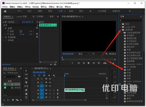Click add marker icon in timeline

tap(49, 75)
